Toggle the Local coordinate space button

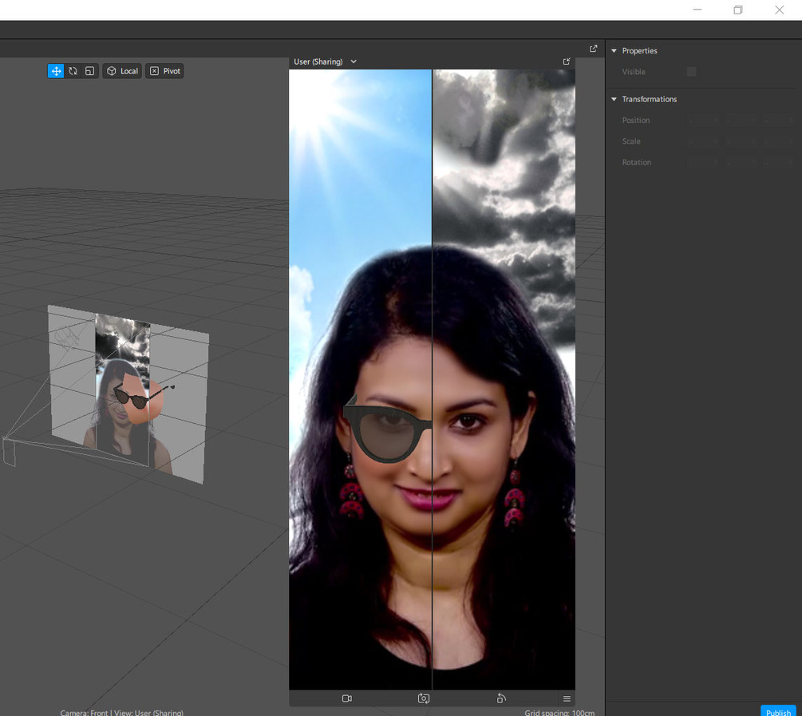pos(122,71)
